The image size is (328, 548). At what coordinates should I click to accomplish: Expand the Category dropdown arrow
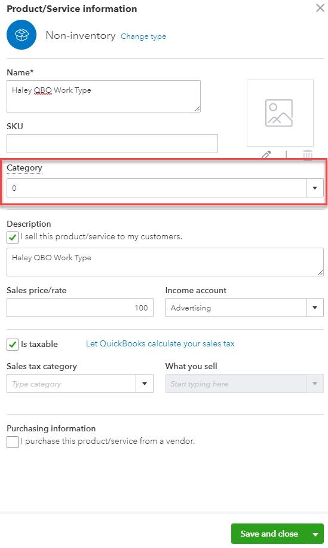click(x=315, y=188)
